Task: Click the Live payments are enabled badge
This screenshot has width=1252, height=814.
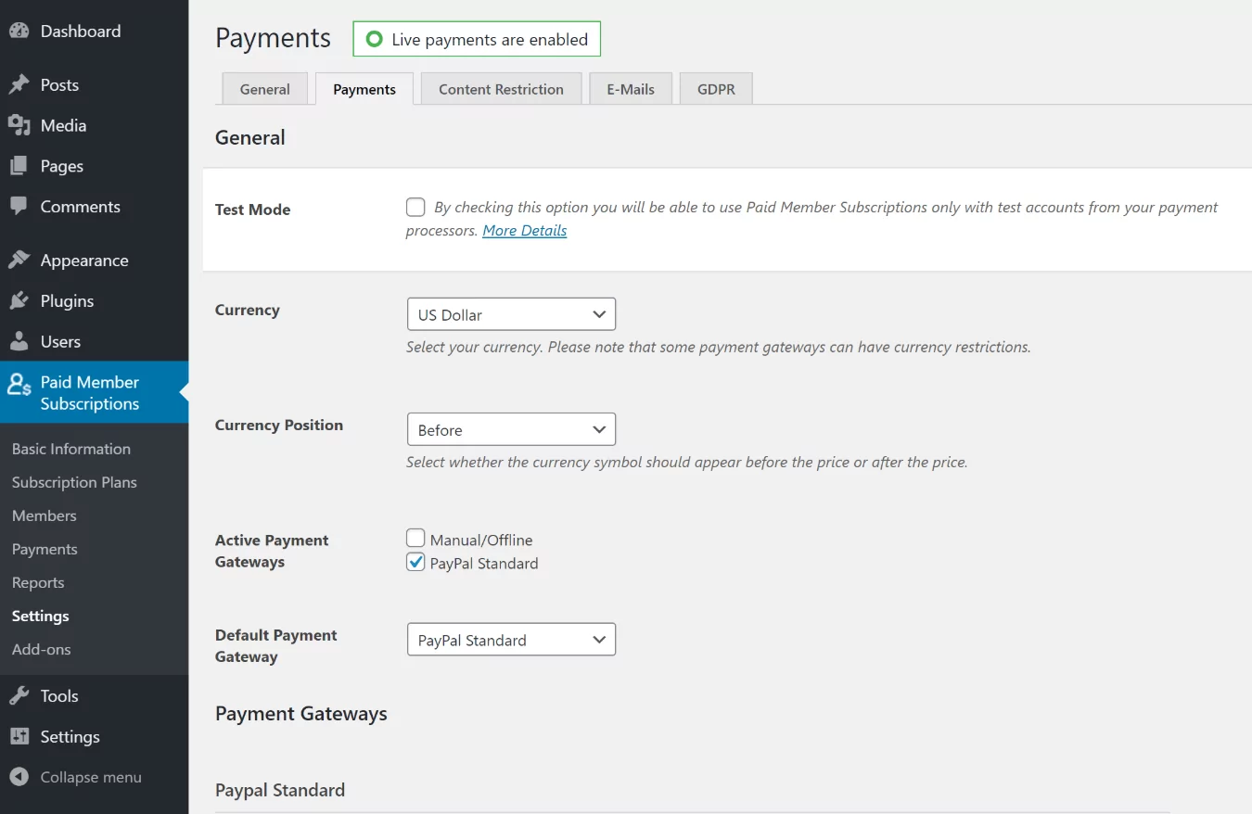Action: pos(477,39)
